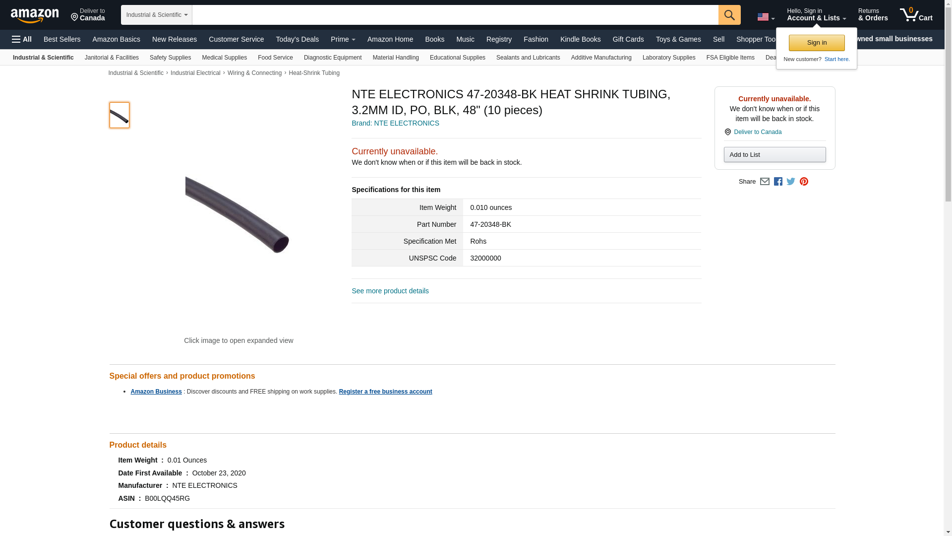Go to Safety Supplies subcategory tab
This screenshot has height=536, width=952.
[x=170, y=58]
